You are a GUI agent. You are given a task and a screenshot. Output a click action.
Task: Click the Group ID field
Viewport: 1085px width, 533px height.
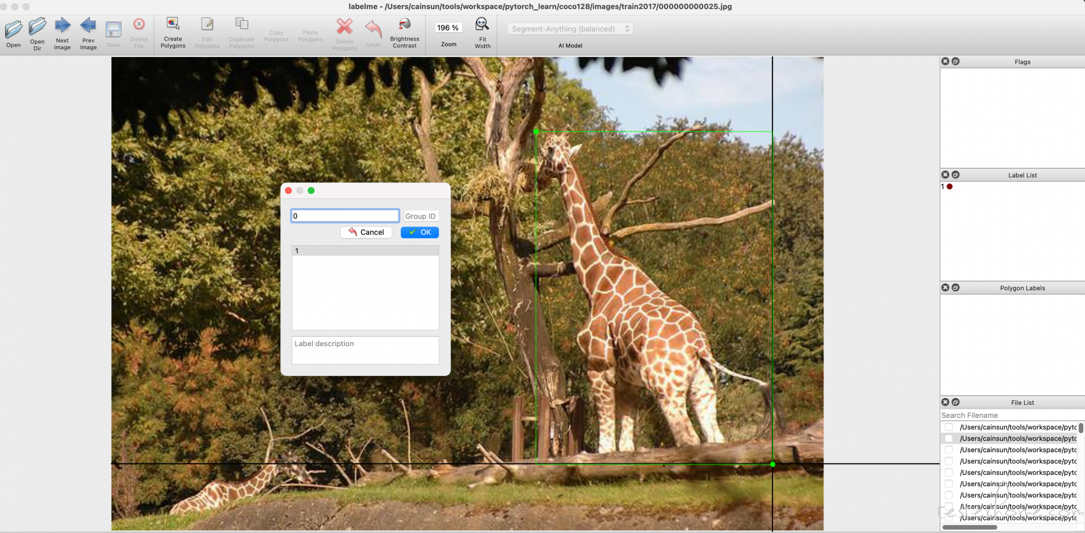(x=420, y=216)
